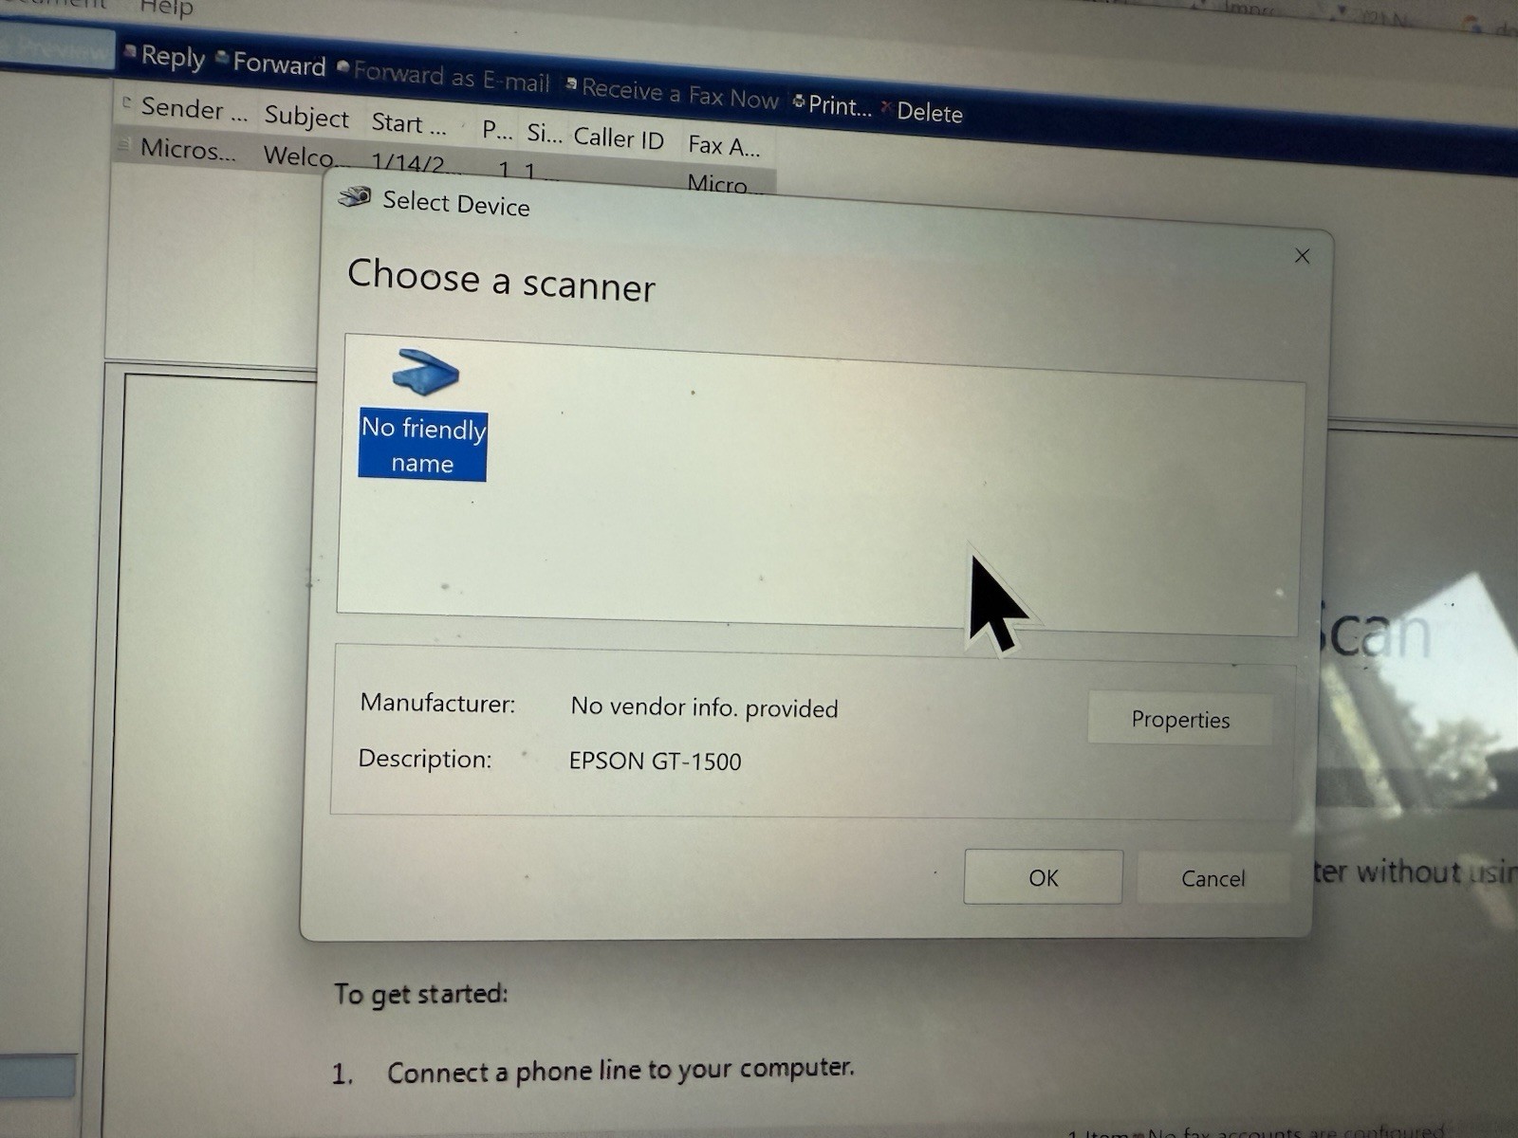This screenshot has height=1138, width=1518.
Task: Close the Select Device dialog
Action: pyautogui.click(x=1302, y=256)
